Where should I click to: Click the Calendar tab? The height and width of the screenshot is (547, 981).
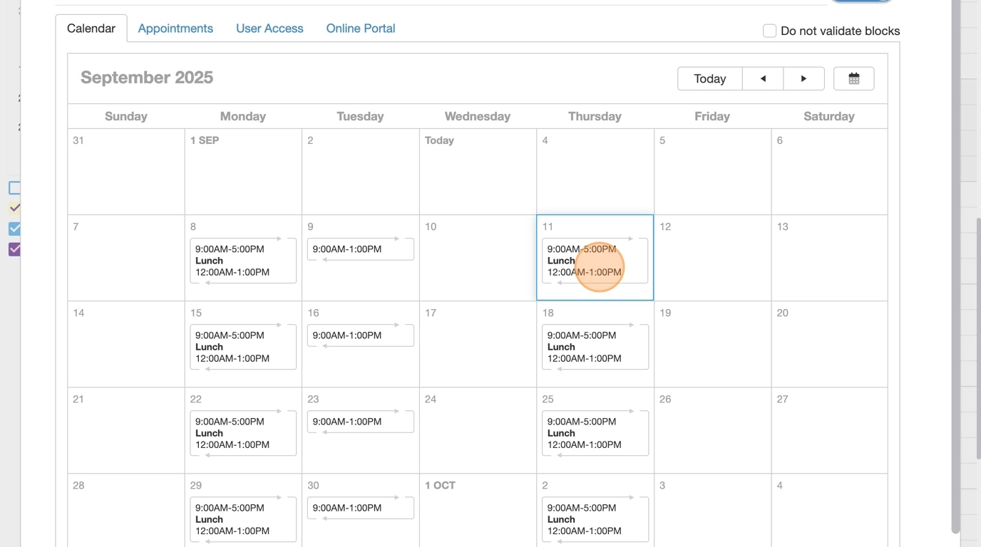[91, 28]
